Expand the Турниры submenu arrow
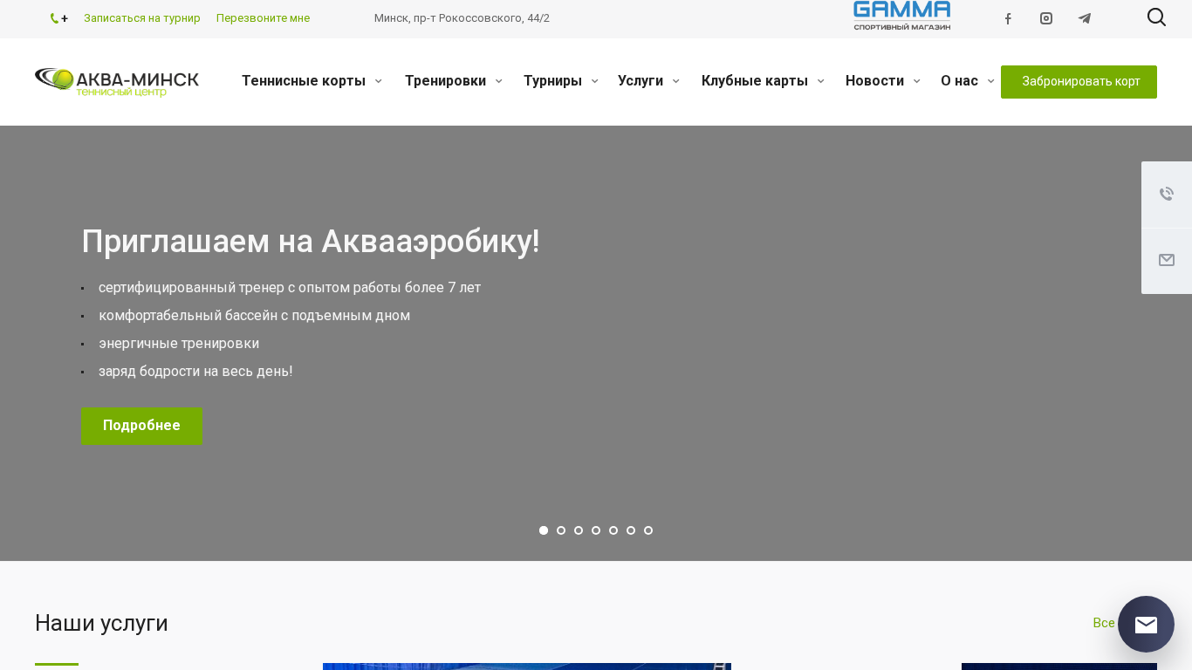 point(595,81)
